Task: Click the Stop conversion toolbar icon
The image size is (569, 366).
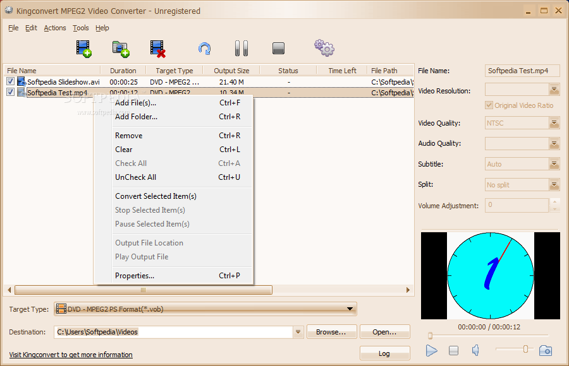Action: [x=278, y=48]
